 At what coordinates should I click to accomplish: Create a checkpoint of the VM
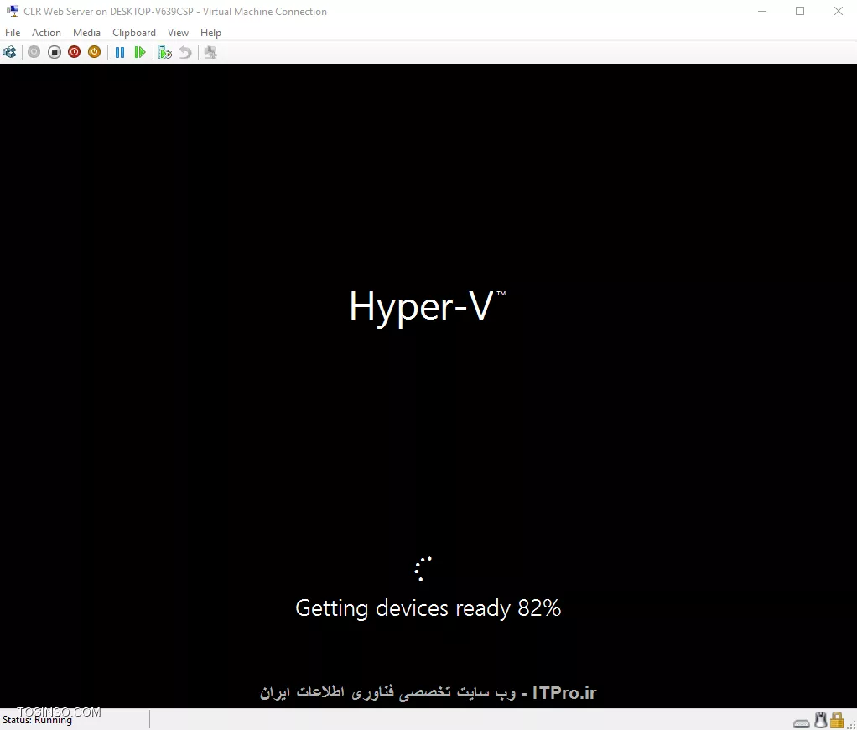click(165, 52)
